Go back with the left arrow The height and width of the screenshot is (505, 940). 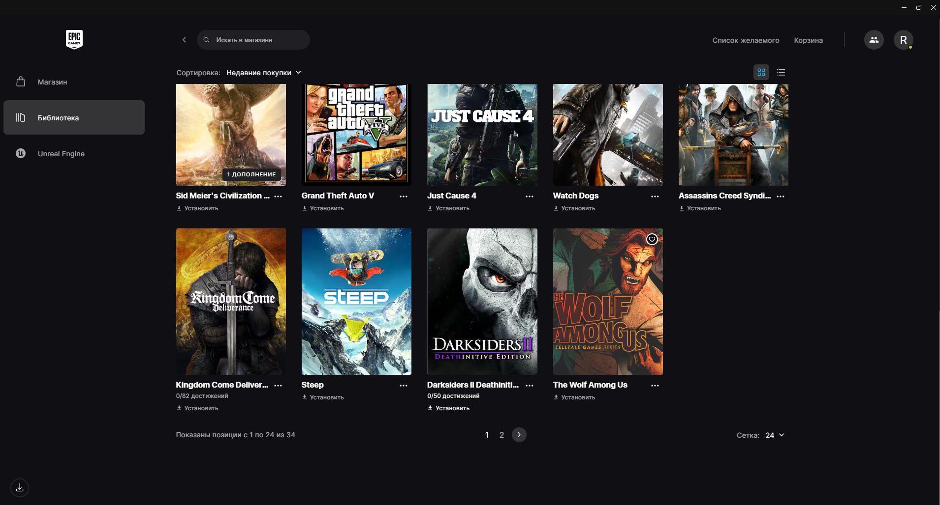click(184, 40)
